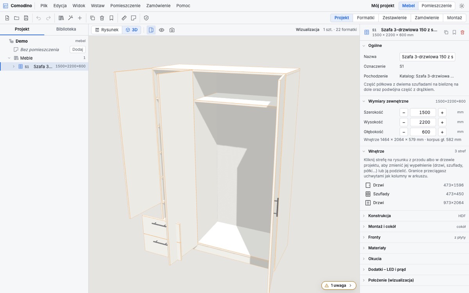Viewport: 469px width, 293px height.
Task: Open the Wstaw menu
Action: click(98, 6)
